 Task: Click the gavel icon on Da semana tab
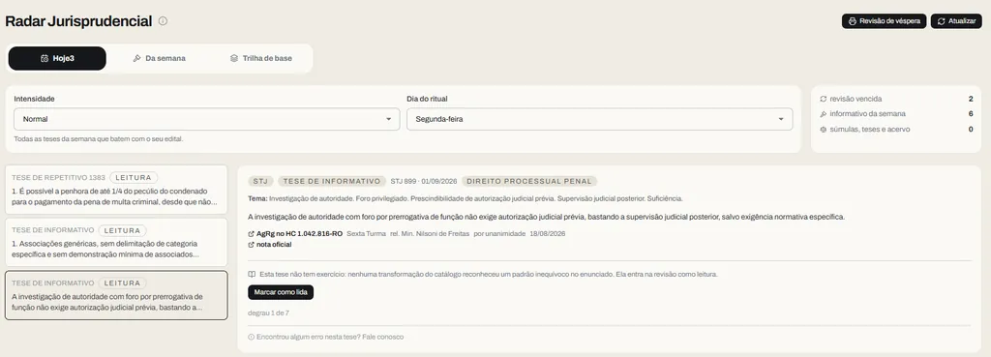[x=136, y=58]
